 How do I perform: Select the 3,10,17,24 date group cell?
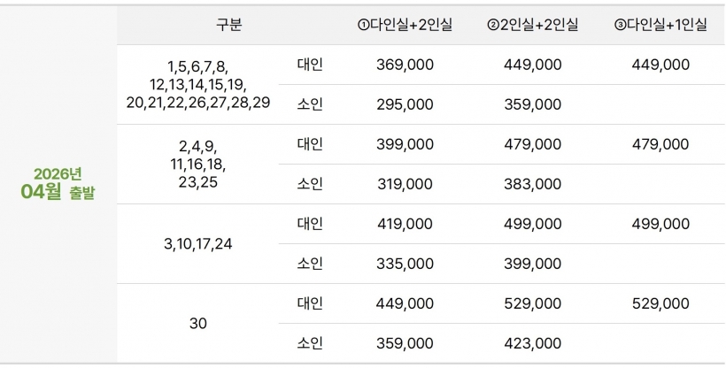tap(198, 243)
